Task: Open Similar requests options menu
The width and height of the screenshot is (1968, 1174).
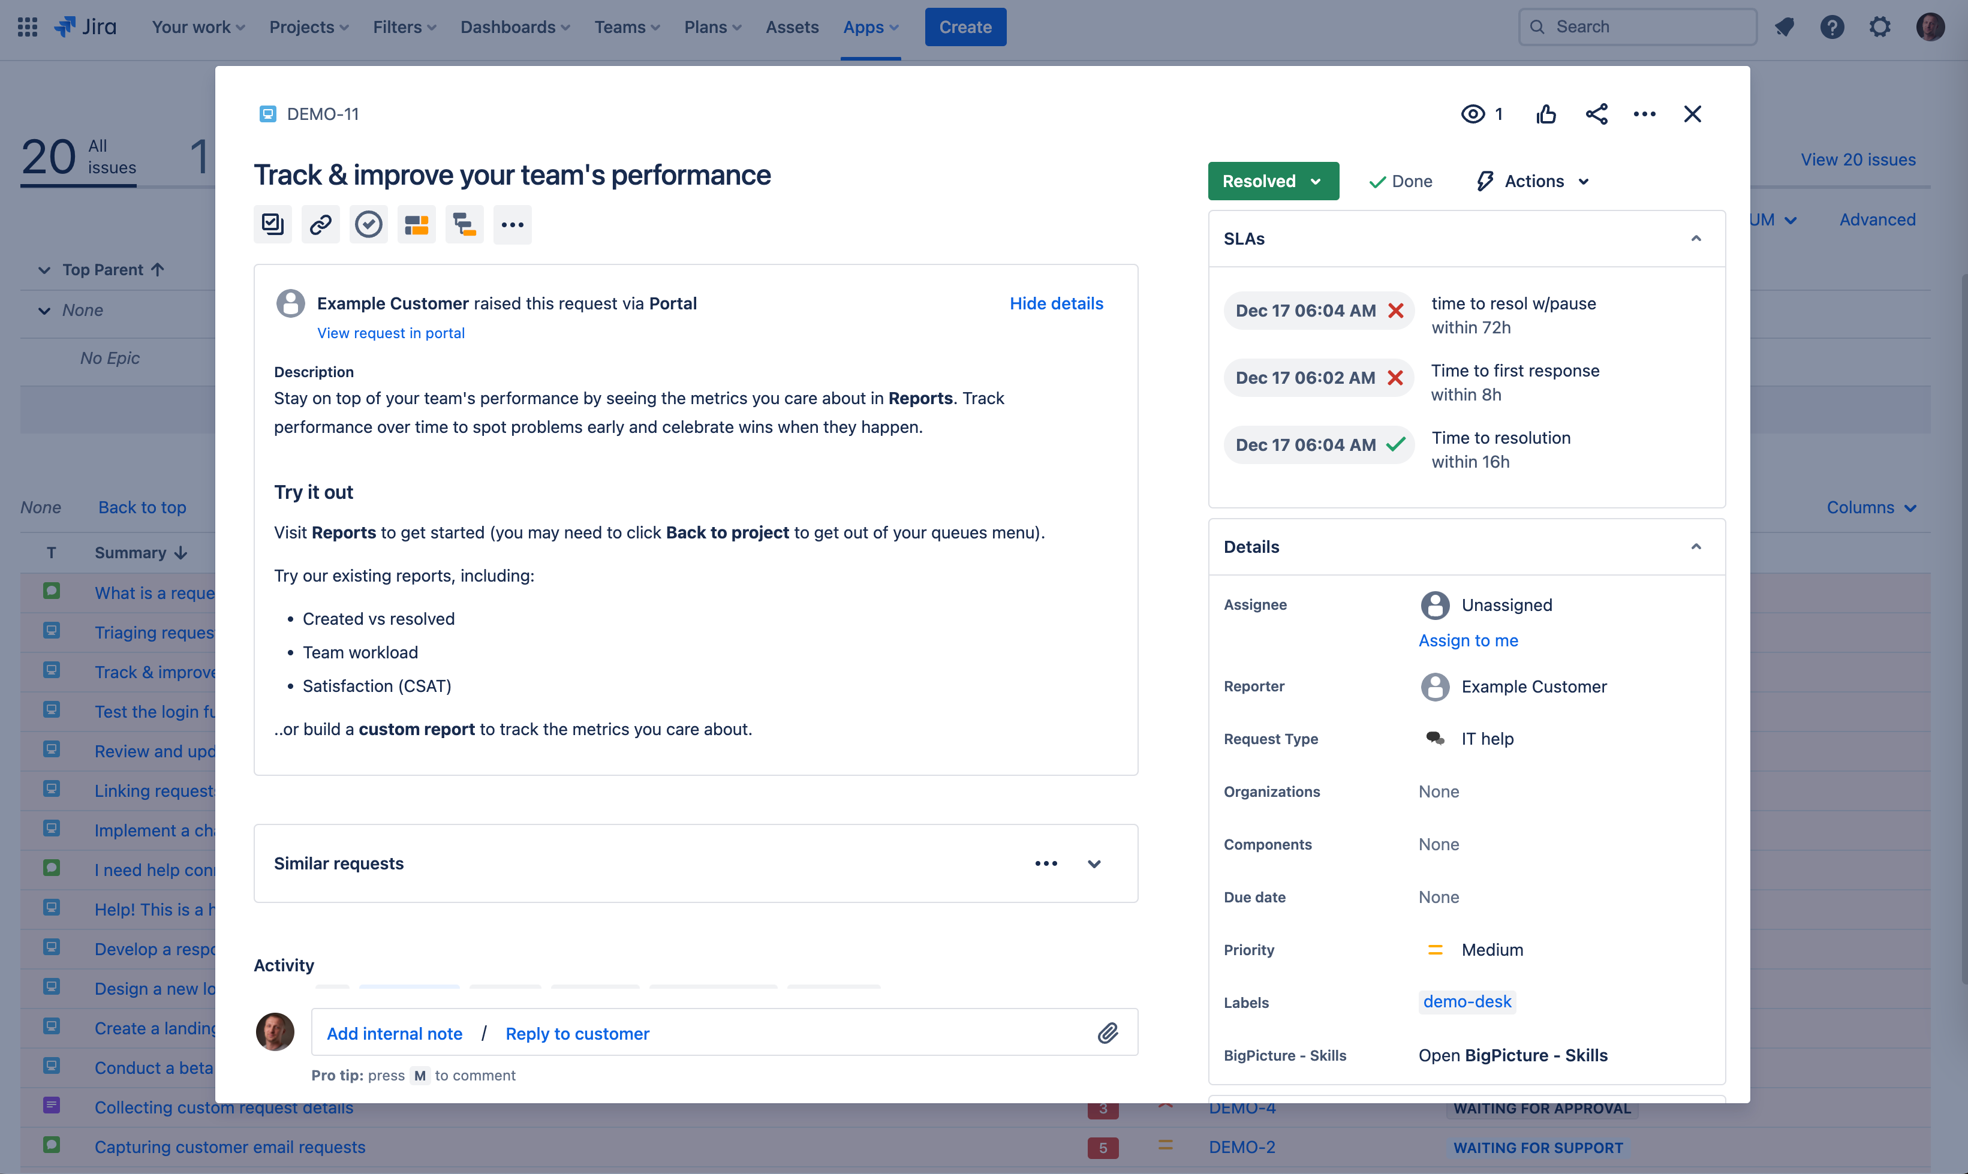Action: [x=1046, y=863]
